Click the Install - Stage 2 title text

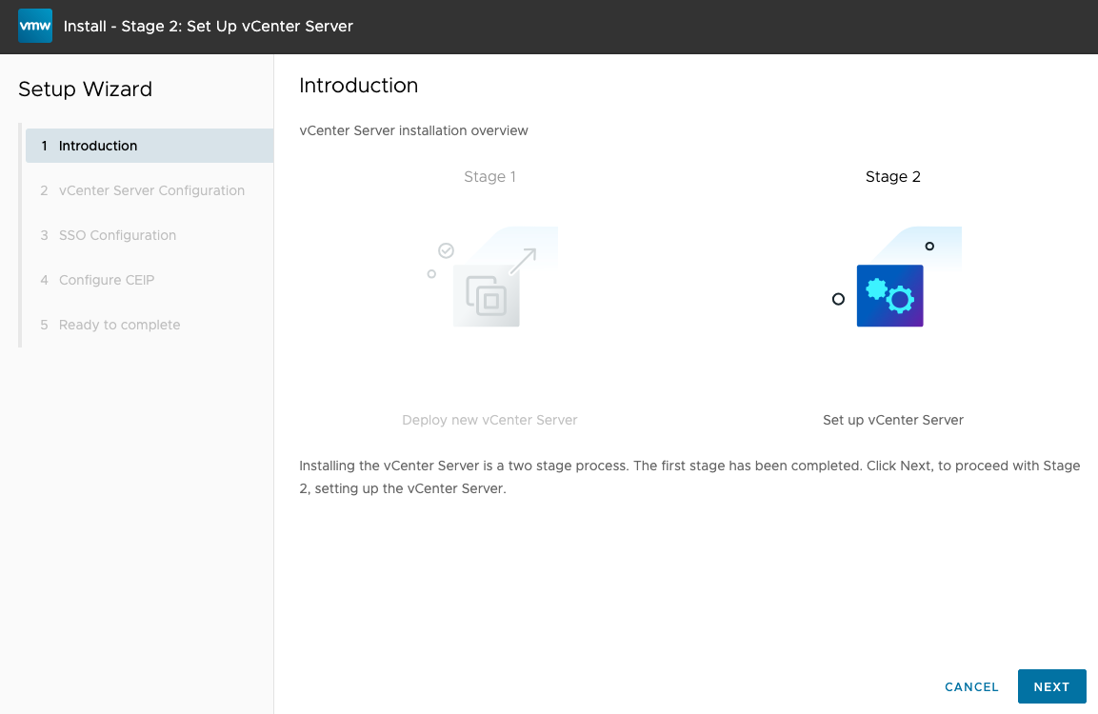click(208, 26)
